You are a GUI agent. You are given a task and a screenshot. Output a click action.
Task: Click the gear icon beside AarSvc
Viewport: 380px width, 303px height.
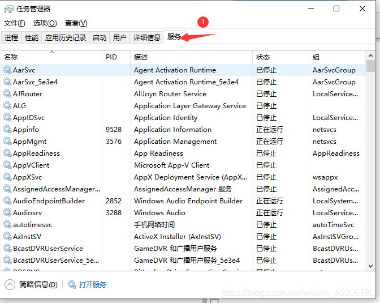tap(7, 70)
